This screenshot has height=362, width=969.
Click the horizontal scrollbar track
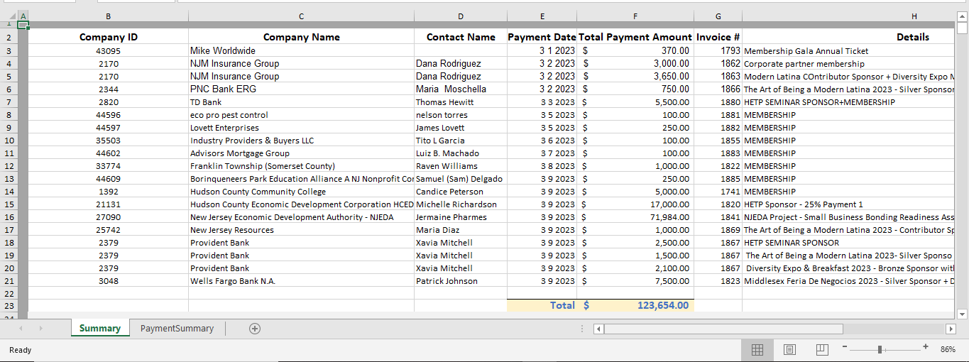click(x=774, y=329)
